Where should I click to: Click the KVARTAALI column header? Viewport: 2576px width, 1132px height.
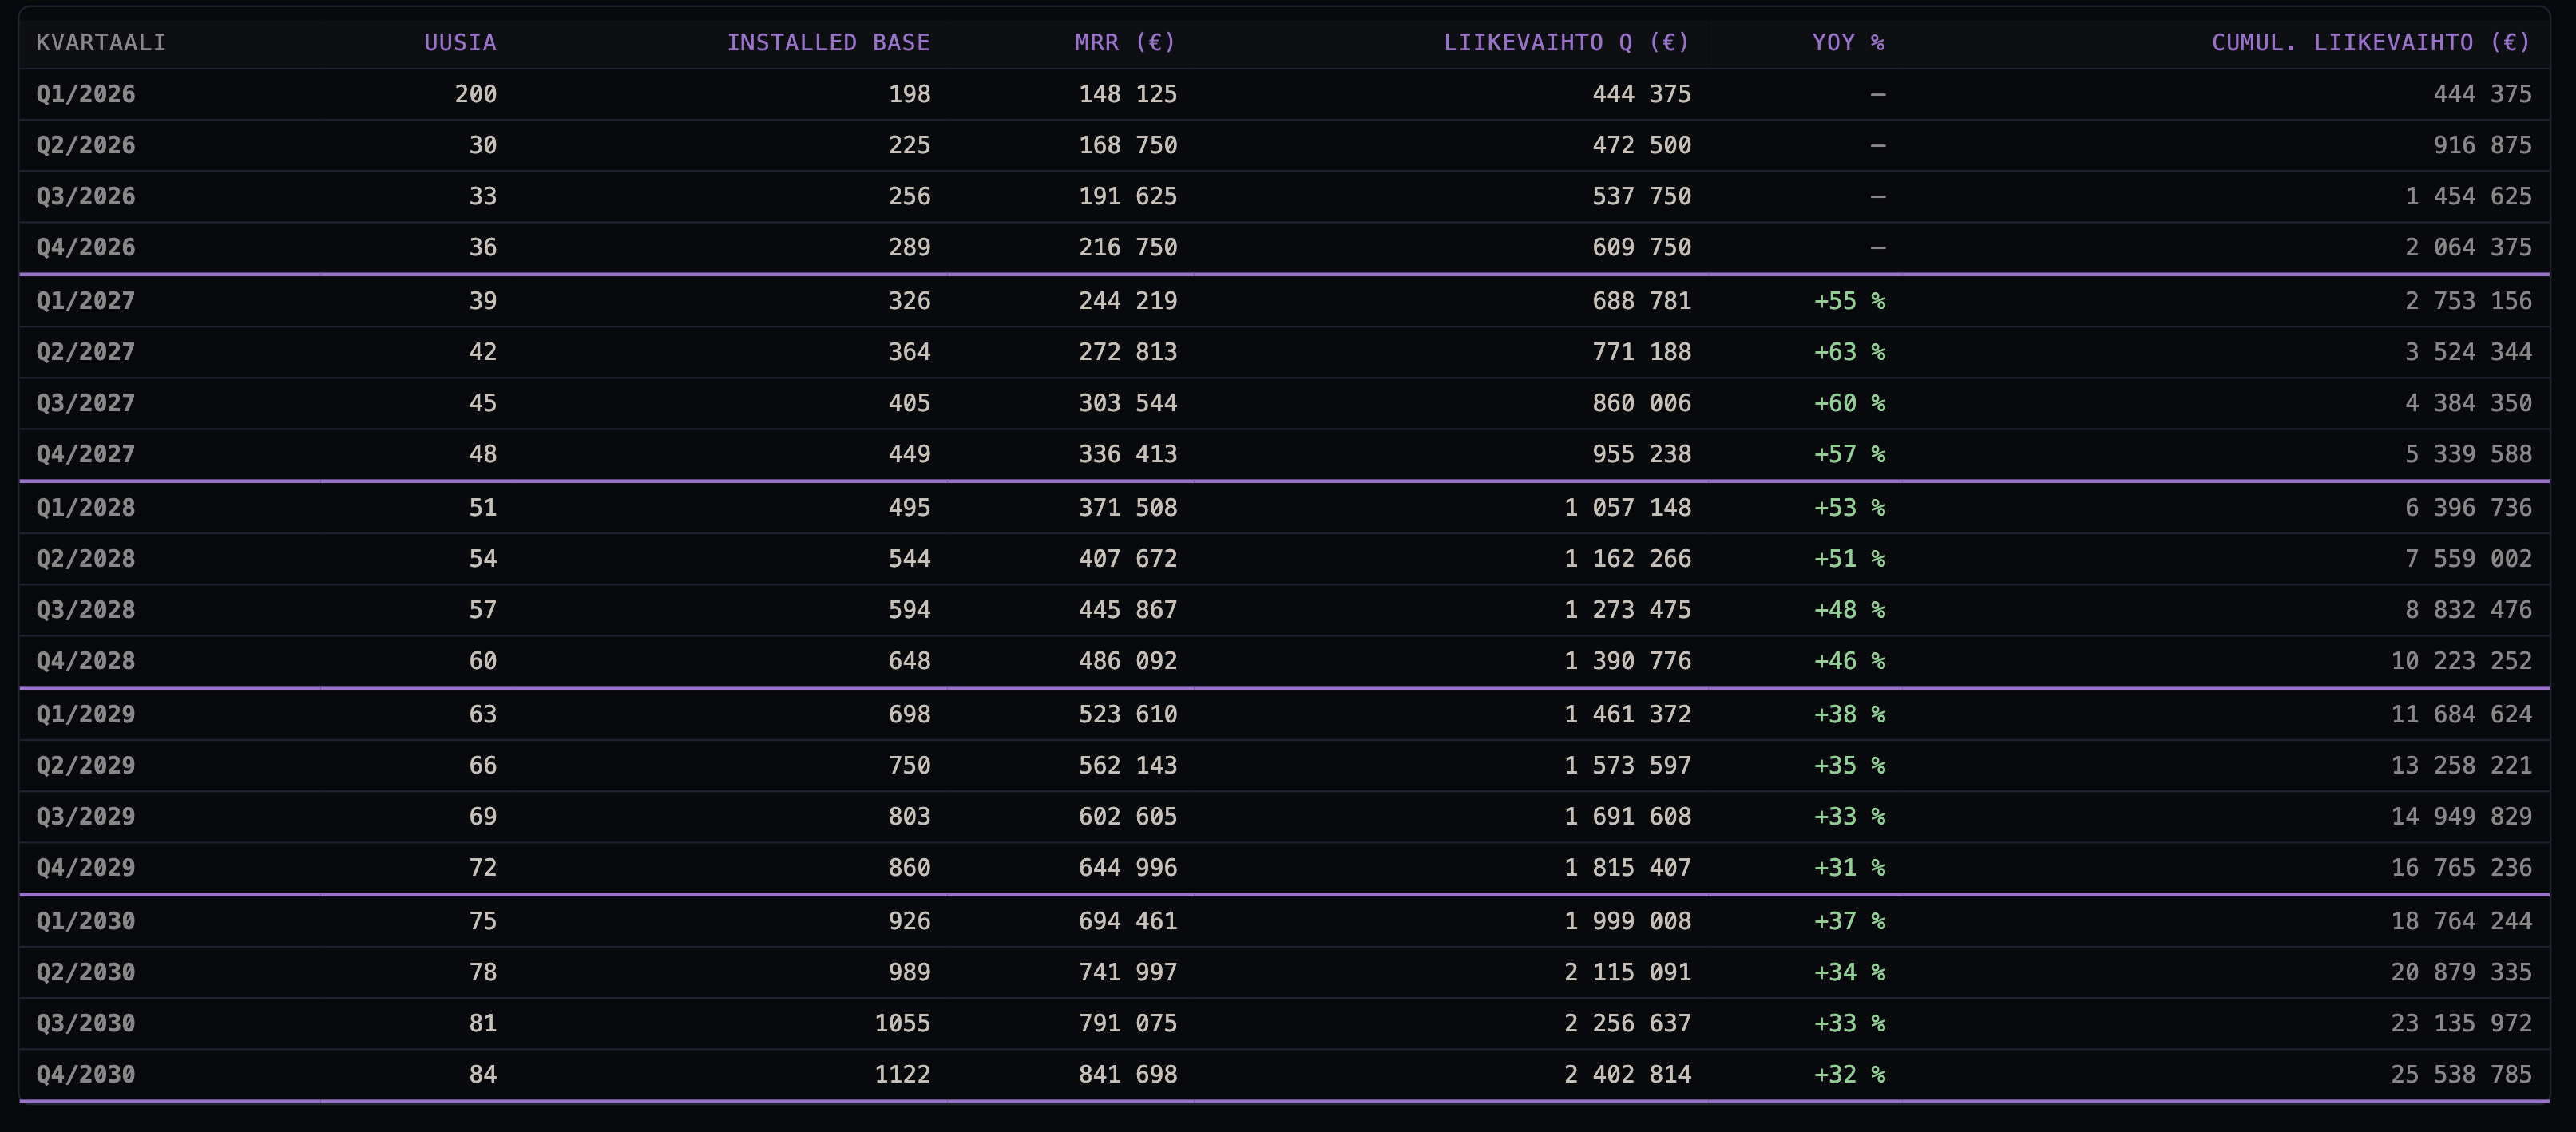click(101, 42)
